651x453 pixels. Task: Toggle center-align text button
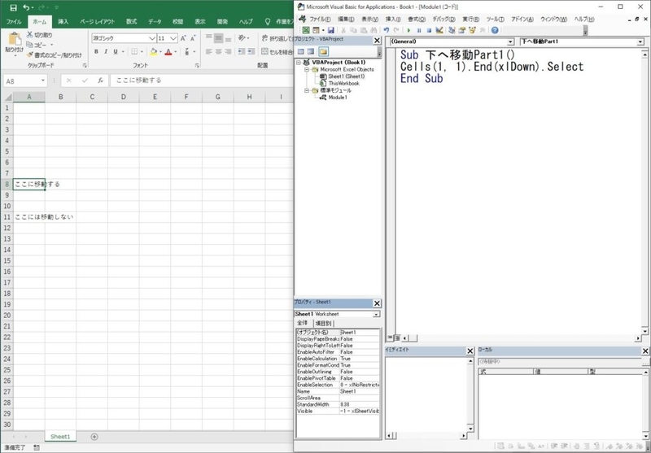[x=218, y=51]
